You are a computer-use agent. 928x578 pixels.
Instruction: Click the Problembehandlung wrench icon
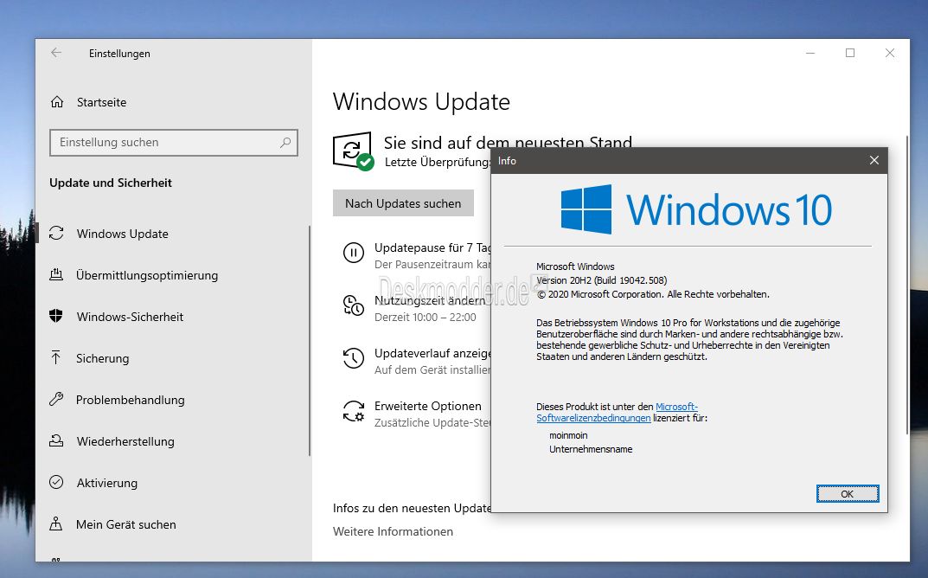pos(56,399)
